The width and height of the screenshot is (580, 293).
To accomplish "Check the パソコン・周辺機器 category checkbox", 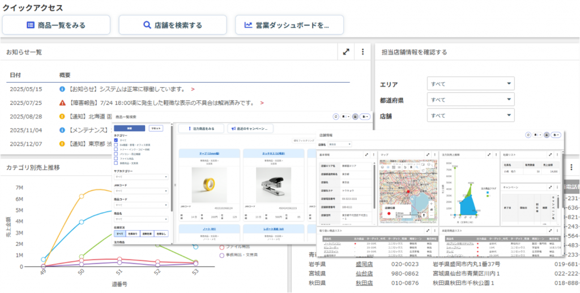I will click(x=116, y=154).
